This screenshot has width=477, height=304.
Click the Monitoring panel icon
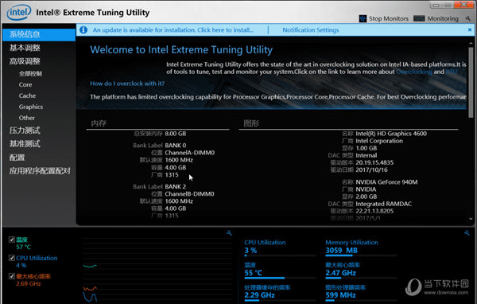pyautogui.click(x=419, y=18)
